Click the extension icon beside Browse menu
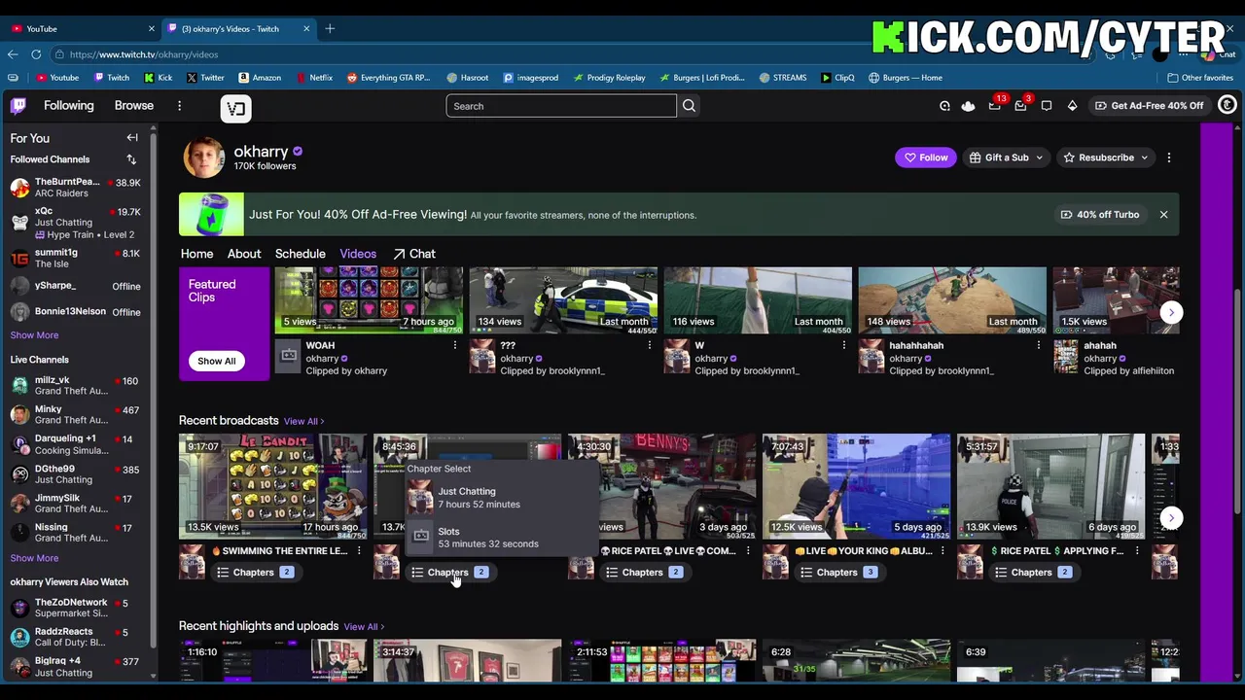Image resolution: width=1245 pixels, height=700 pixels. coord(235,109)
